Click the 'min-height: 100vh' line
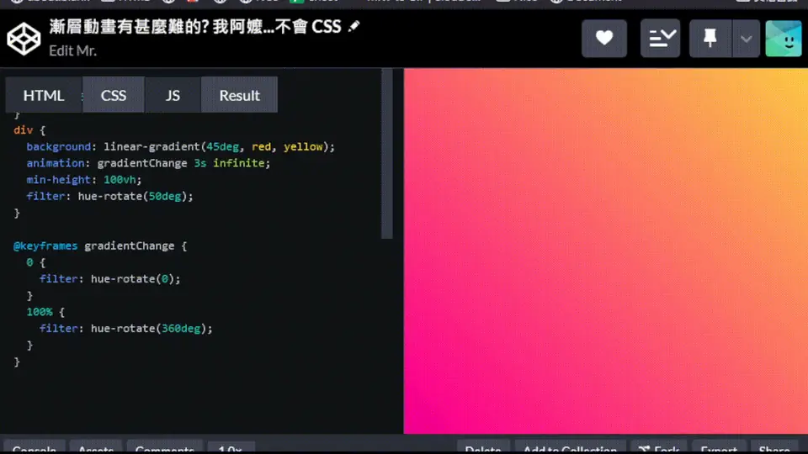Image resolution: width=808 pixels, height=454 pixels. coord(83,180)
